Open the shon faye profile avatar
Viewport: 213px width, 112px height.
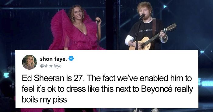tap(29, 62)
